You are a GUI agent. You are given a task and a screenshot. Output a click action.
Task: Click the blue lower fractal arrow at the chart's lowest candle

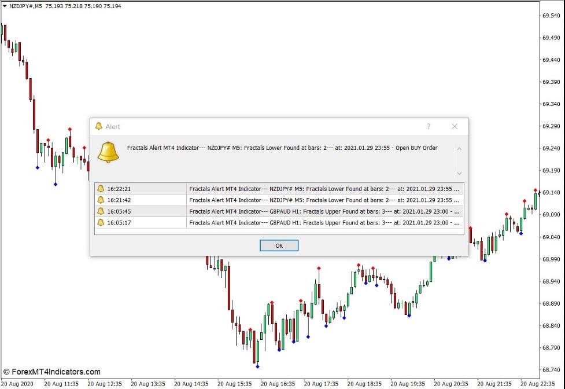(257, 366)
